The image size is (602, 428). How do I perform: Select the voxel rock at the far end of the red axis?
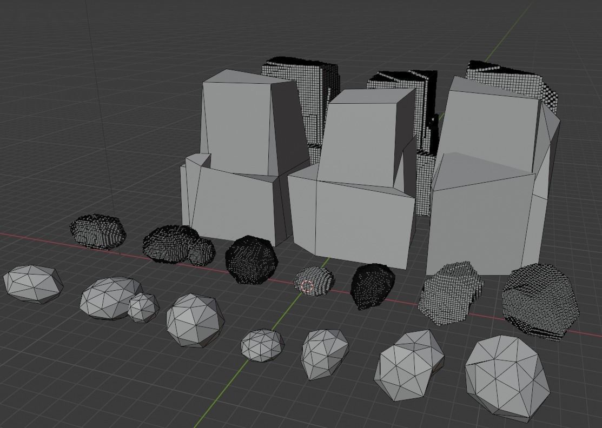(x=97, y=232)
